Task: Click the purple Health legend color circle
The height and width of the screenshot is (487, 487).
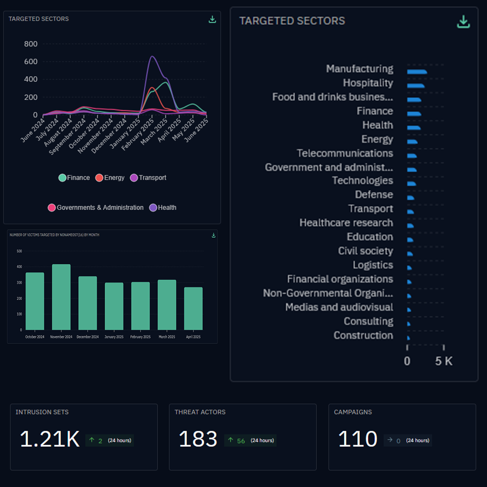Action: [153, 208]
